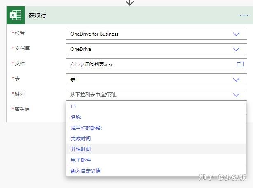Click the 获取行 action title
Image resolution: width=253 pixels, height=188 pixels.
click(x=37, y=16)
